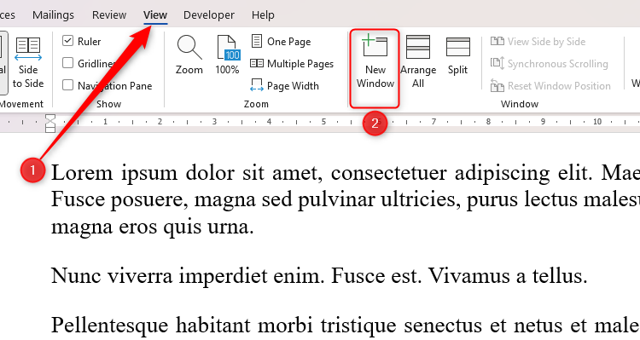This screenshot has width=640, height=340.
Task: Uncheck the Ruler checkbox
Action: point(67,41)
